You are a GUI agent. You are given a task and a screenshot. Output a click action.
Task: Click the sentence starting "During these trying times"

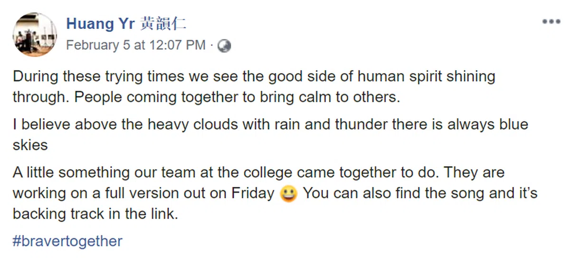click(x=142, y=76)
